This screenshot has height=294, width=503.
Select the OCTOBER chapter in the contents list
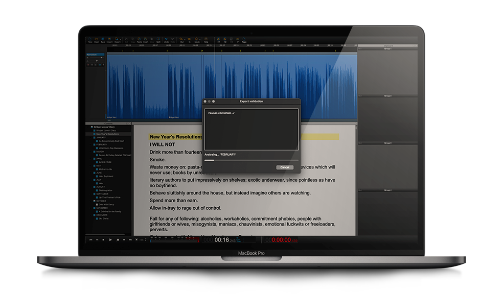click(x=101, y=201)
